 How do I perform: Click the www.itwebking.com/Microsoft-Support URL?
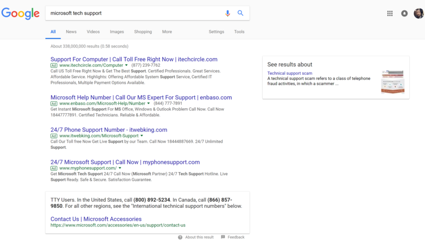tap(99, 136)
